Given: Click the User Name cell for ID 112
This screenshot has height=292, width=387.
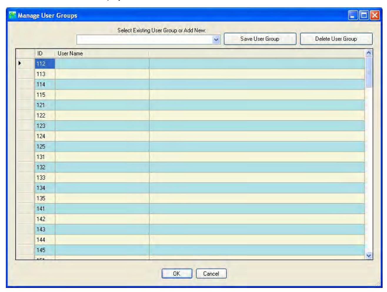Looking at the screenshot, I should [x=102, y=64].
